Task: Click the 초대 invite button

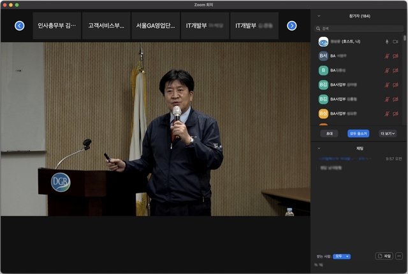Action: point(330,134)
